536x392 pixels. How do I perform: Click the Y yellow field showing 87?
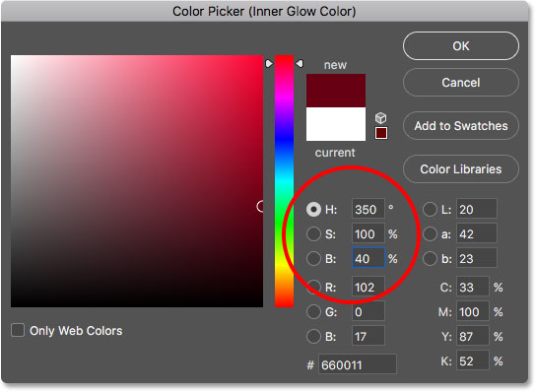click(473, 336)
